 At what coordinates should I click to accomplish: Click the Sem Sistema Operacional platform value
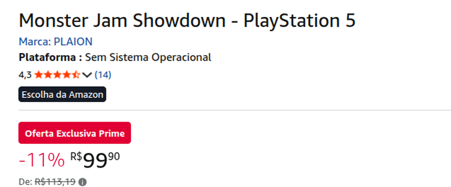point(148,58)
